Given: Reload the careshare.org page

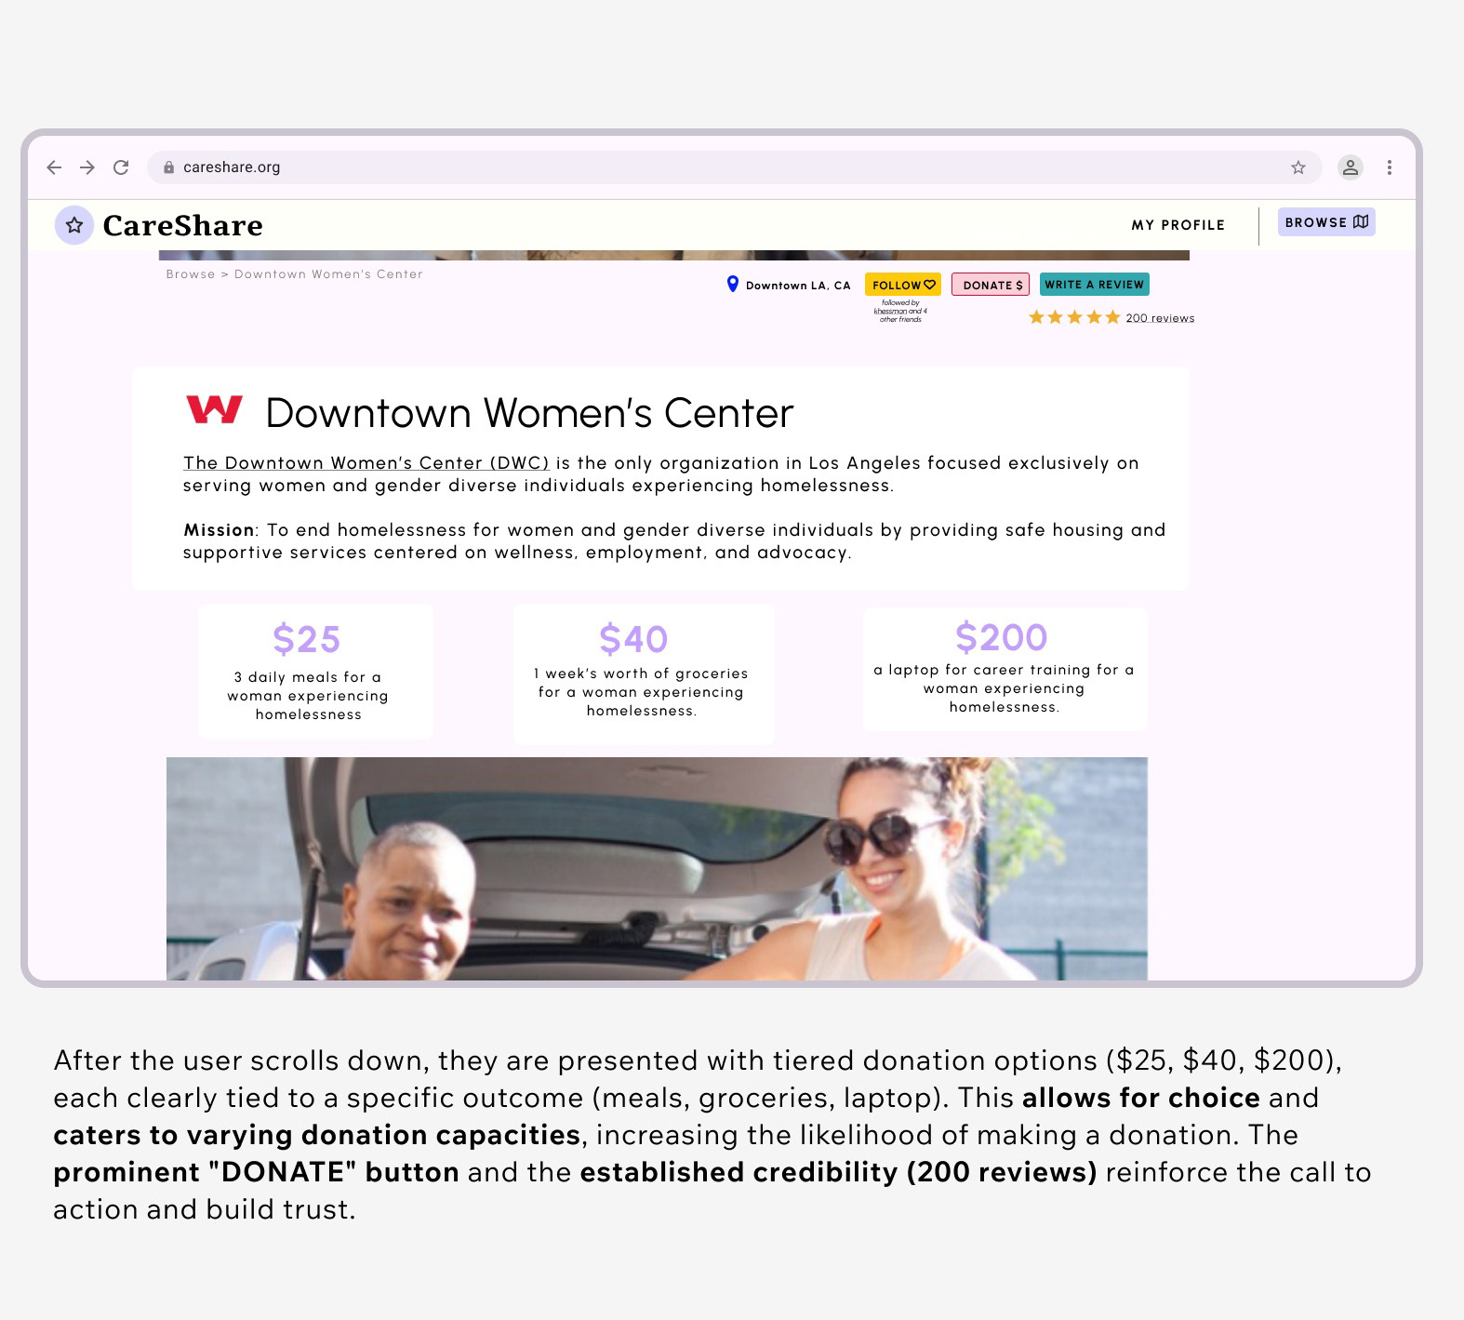Looking at the screenshot, I should point(121,167).
